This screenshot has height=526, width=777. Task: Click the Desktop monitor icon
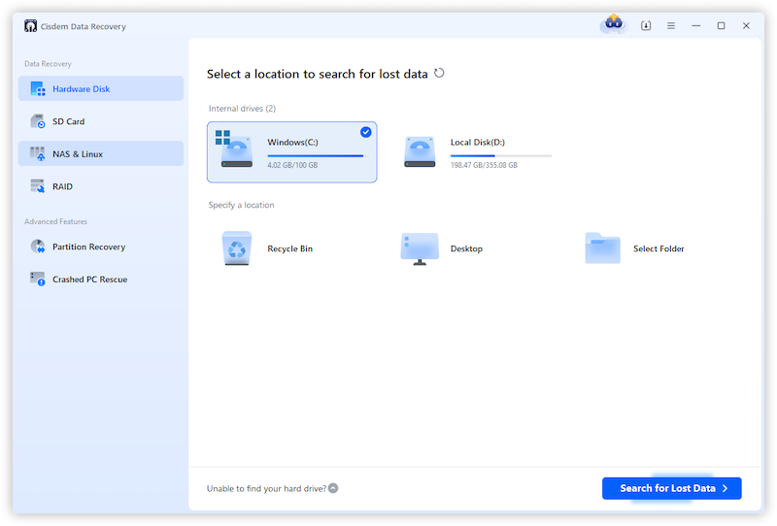pos(420,248)
